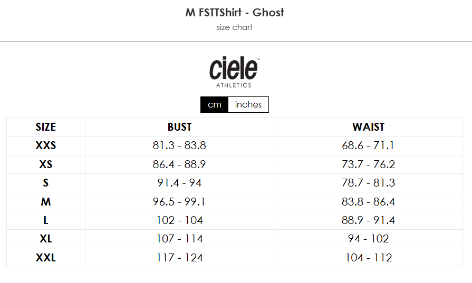The image size is (472, 283).
Task: Click bust value 96.5 - 99.1
Action: click(x=179, y=201)
